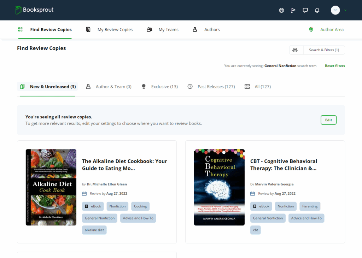The width and height of the screenshot is (362, 258).
Task: Open notifications bell icon
Action: [317, 10]
